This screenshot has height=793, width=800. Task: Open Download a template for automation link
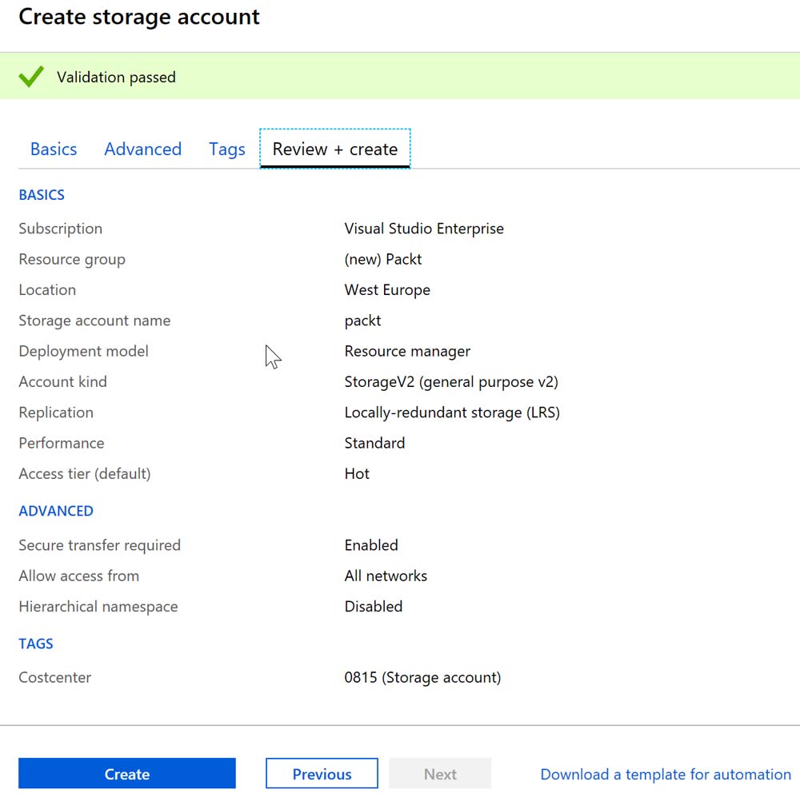coord(666,774)
